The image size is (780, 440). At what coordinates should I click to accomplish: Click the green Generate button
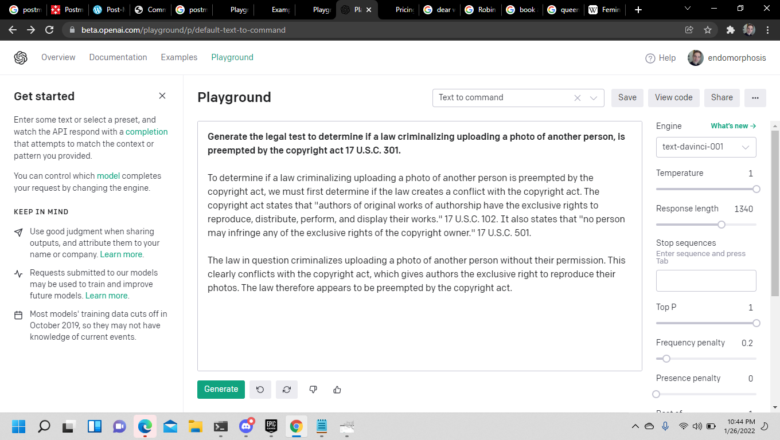click(x=221, y=390)
